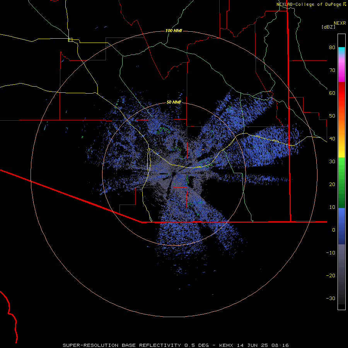The width and height of the screenshot is (348, 348).
Task: Click the small yellow square highway junction marker
Action: coord(70,40)
